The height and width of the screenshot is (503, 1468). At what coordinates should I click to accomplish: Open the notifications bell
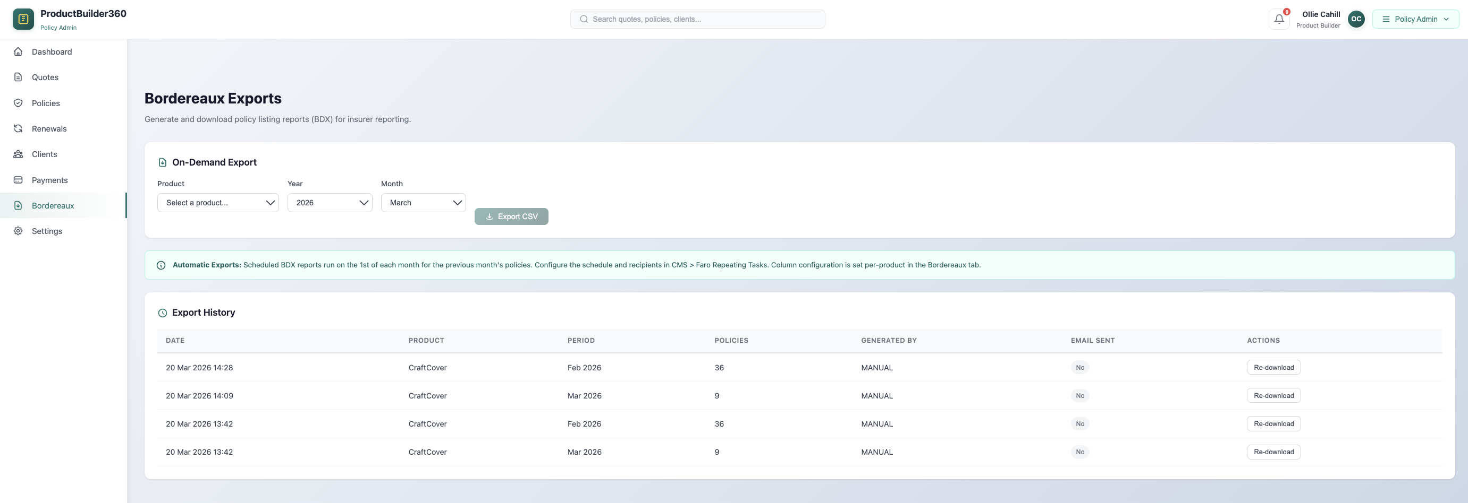pos(1279,19)
